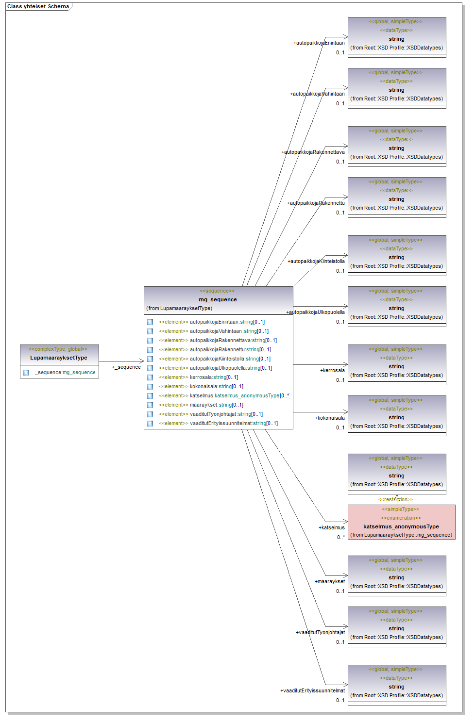This screenshot has width=475, height=722.
Task: Click the +vaaditutErityissuunnitelmat role label
Action: [312, 690]
